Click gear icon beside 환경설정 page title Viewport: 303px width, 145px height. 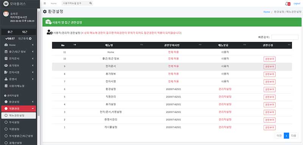45,12
